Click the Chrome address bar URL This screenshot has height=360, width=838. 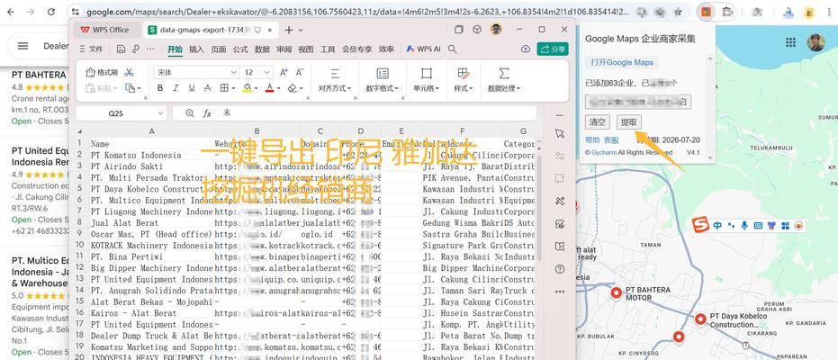click(357, 11)
